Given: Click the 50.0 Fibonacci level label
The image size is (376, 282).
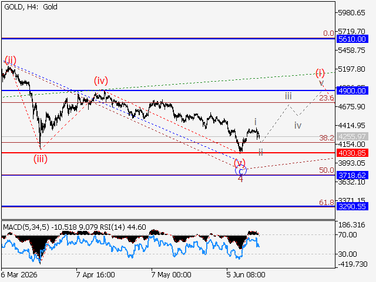Looking at the screenshot, I should pos(327,170).
